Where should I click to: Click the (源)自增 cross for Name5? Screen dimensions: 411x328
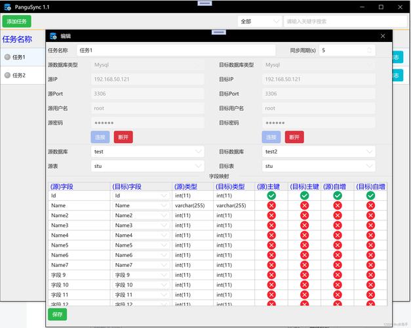pyautogui.click(x=338, y=245)
